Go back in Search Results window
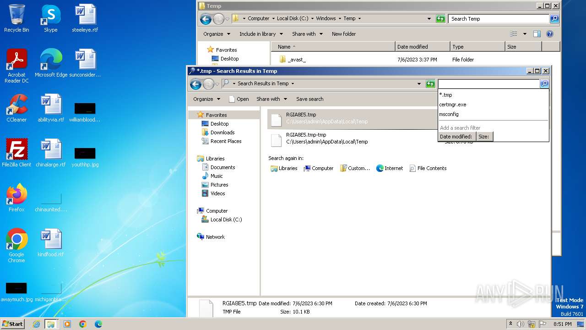Screen dimensions: 586x330 pyautogui.click(x=195, y=84)
